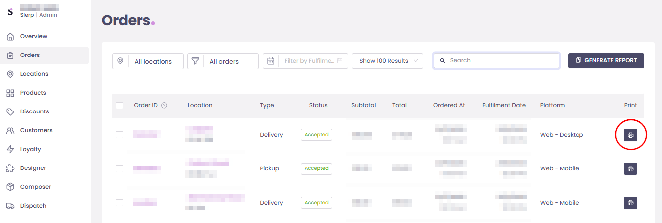Viewport: 662px width, 223px height.
Task: Click the Generate Report button
Action: tap(606, 60)
